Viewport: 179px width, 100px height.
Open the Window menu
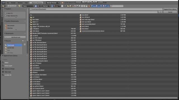click(20, 3)
